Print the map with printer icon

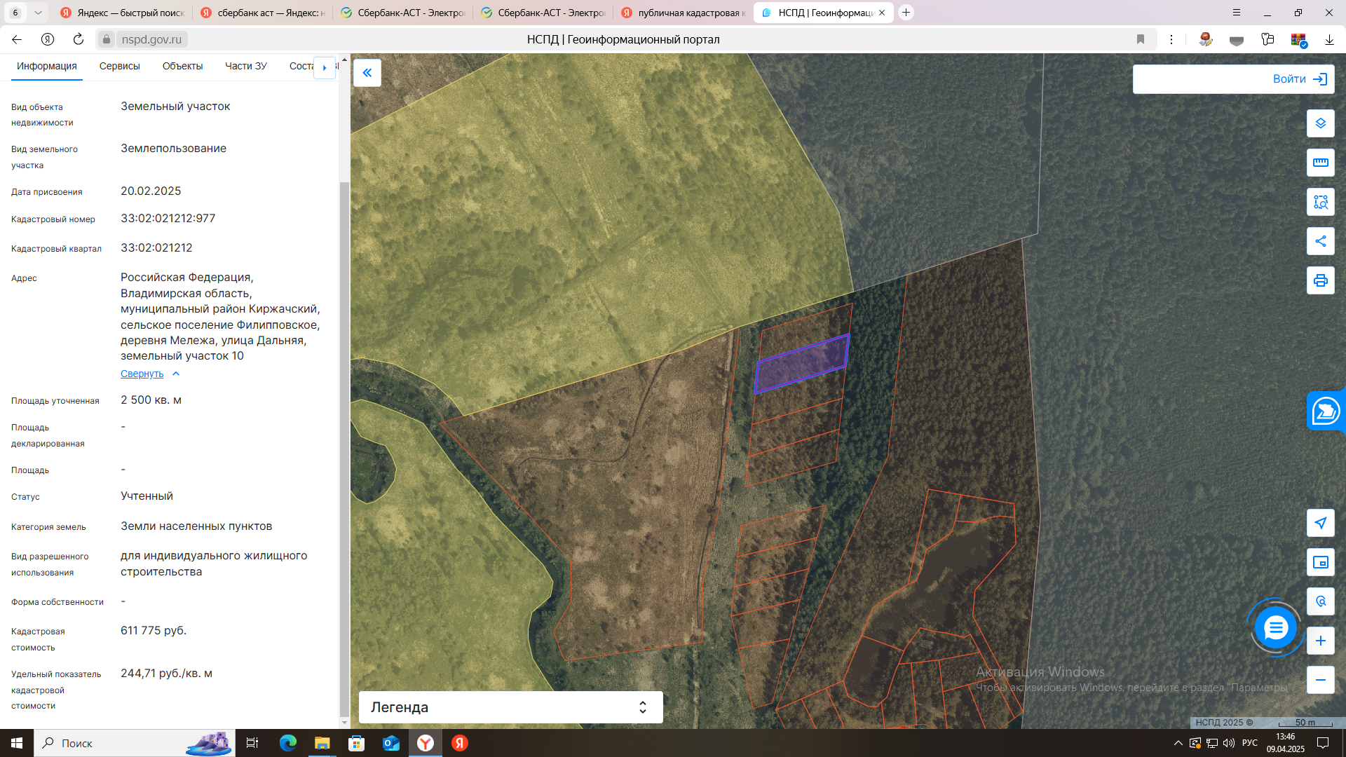[1320, 280]
